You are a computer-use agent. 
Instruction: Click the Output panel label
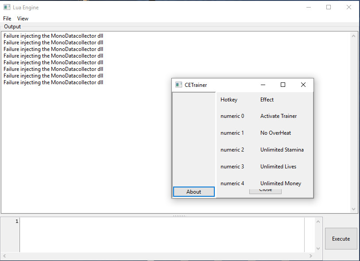[12, 26]
